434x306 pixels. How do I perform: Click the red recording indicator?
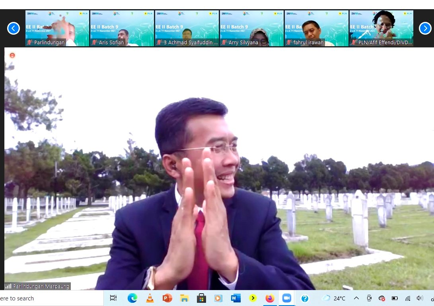(12, 55)
